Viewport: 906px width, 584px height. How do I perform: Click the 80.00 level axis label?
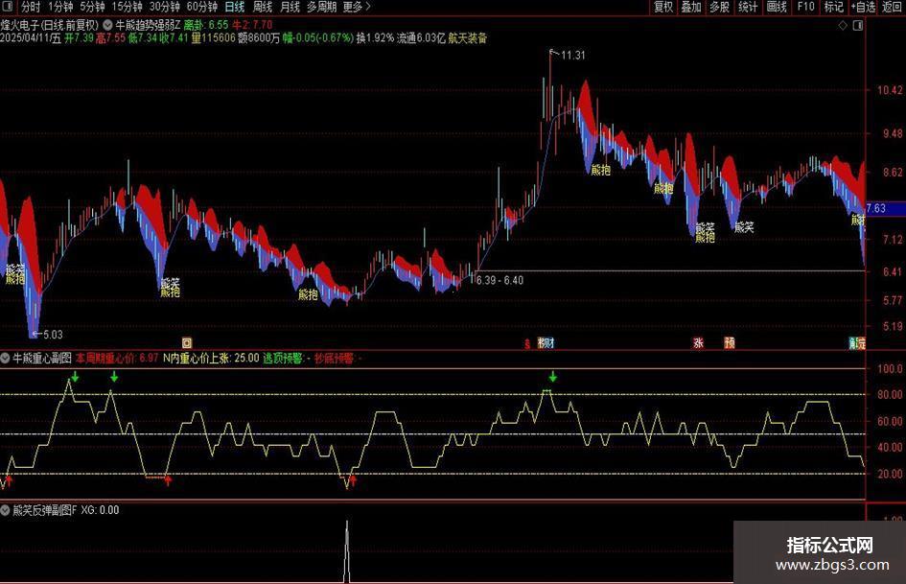click(890, 394)
